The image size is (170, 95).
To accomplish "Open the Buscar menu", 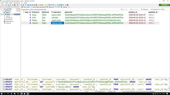I will tap(11, 3).
